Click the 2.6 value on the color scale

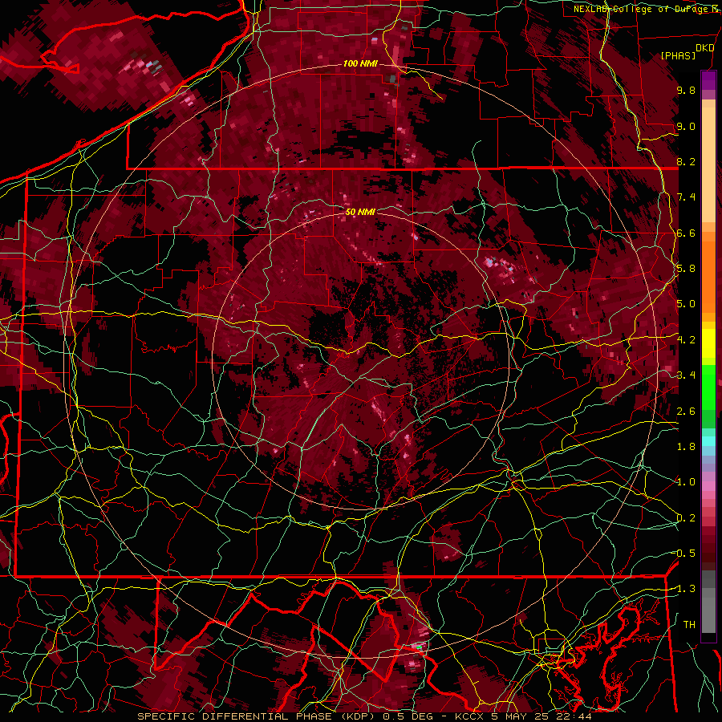686,412
